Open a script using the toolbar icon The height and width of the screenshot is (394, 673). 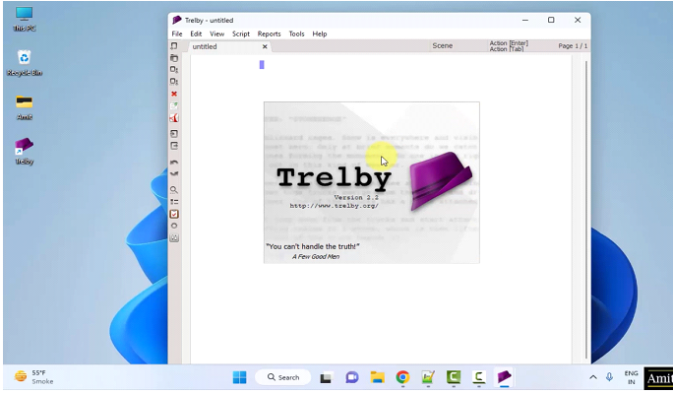[x=174, y=57]
